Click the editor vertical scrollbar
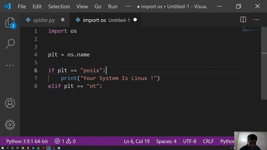The height and width of the screenshot is (150, 267). tap(264, 63)
